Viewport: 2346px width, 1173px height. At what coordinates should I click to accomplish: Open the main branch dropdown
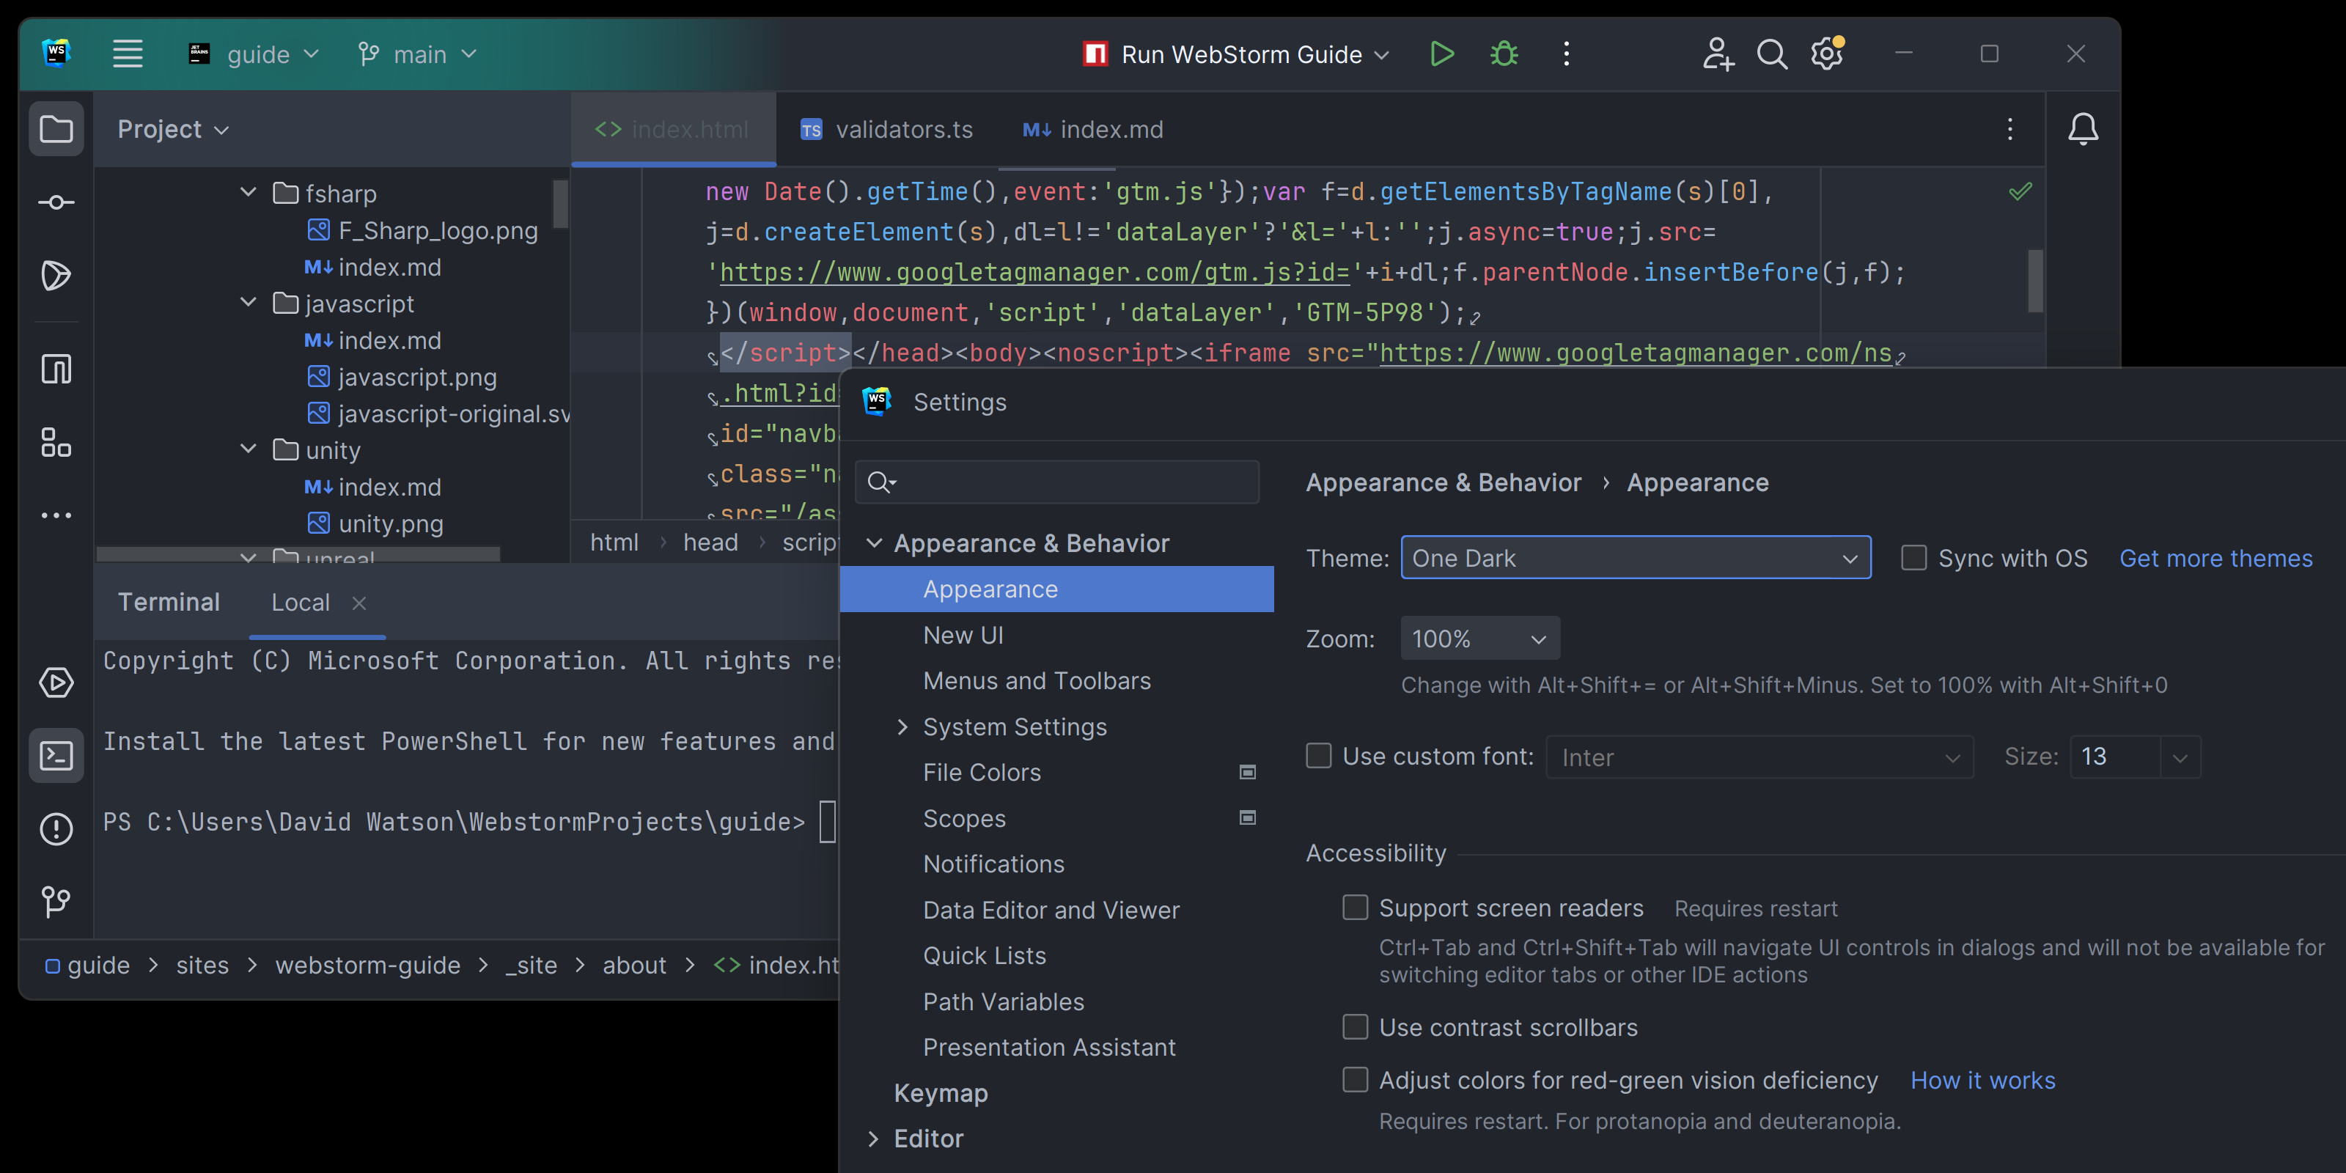click(417, 55)
